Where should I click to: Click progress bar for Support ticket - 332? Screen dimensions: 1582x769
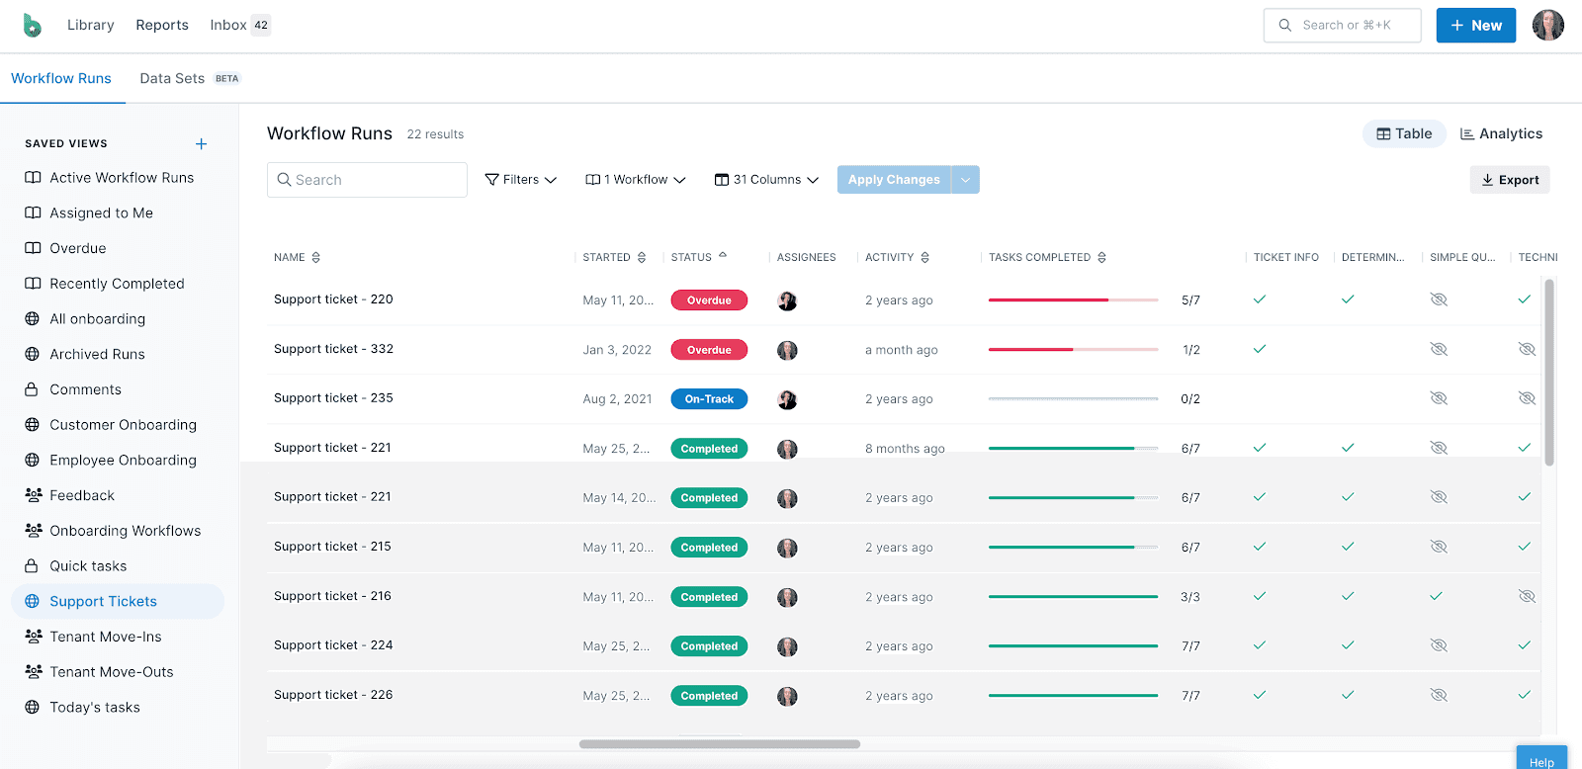(1073, 349)
